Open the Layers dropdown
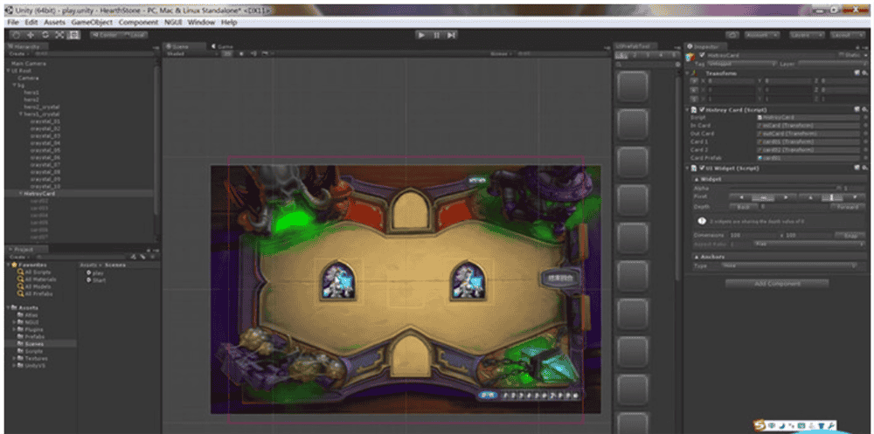 (x=807, y=35)
